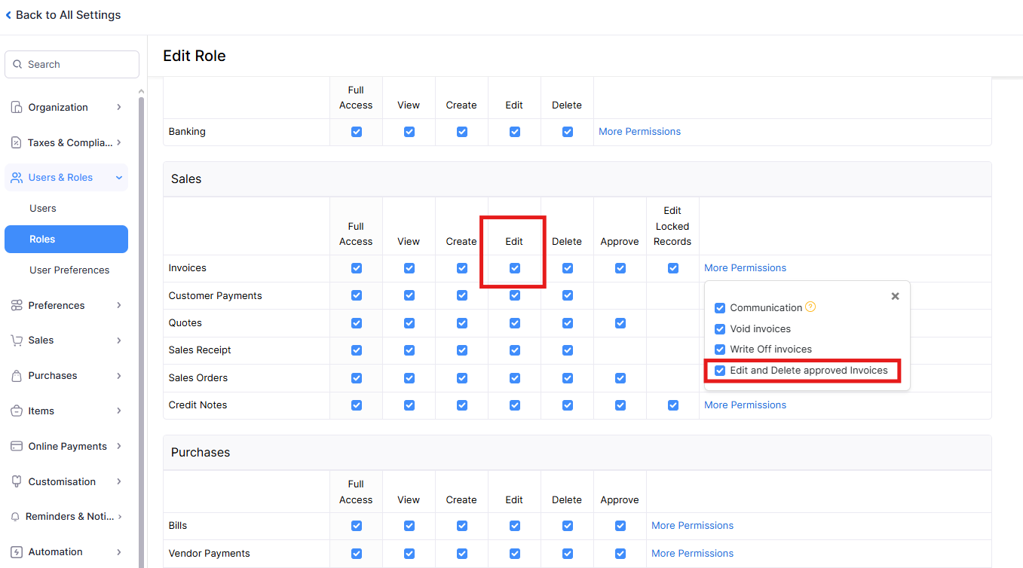Toggle Edit Locked Records for Credit Notes
Viewport: 1023px width, 568px height.
pyautogui.click(x=673, y=405)
